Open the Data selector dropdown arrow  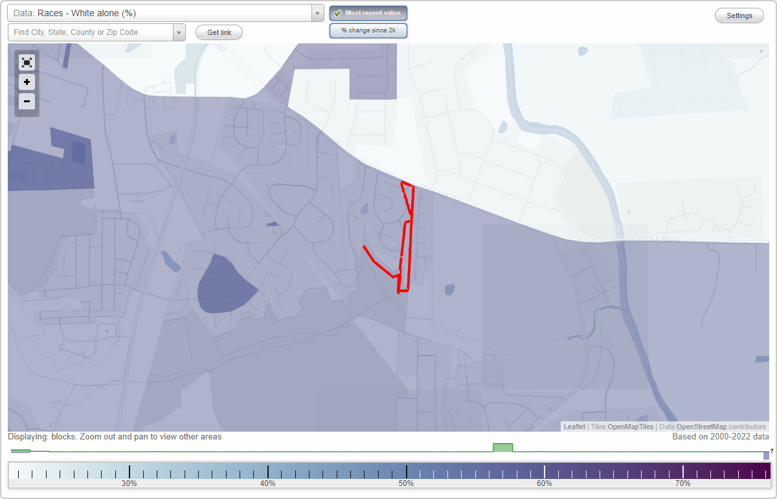[x=317, y=13]
